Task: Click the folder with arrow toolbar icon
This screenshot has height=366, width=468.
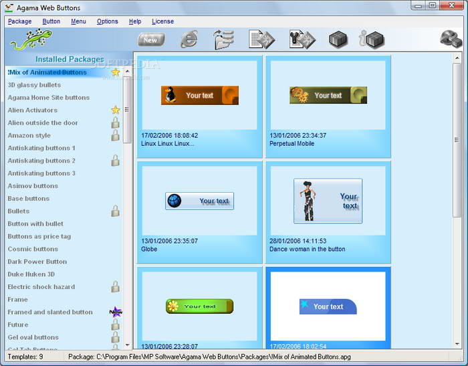Action: coord(223,39)
